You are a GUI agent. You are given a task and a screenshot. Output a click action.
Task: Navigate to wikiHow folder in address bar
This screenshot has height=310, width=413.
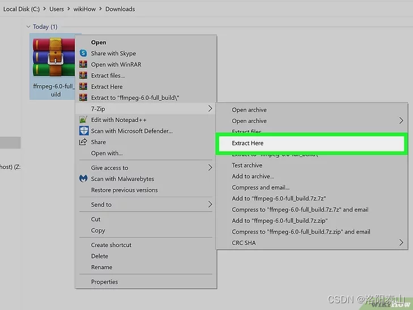point(85,9)
